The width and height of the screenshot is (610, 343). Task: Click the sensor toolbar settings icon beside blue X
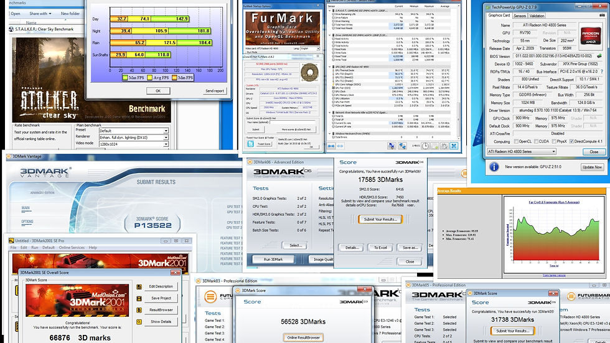[x=444, y=146]
